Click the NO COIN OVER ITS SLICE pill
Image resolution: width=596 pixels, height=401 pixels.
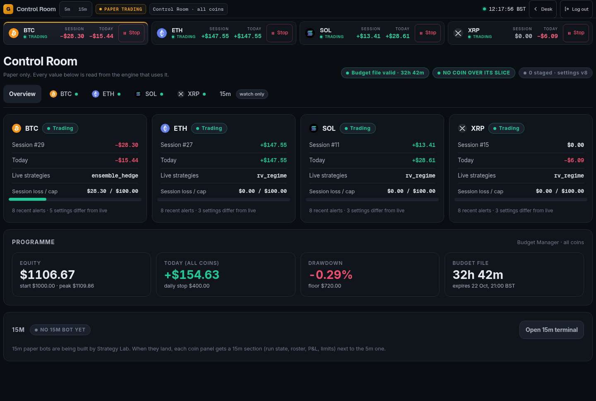pos(474,73)
